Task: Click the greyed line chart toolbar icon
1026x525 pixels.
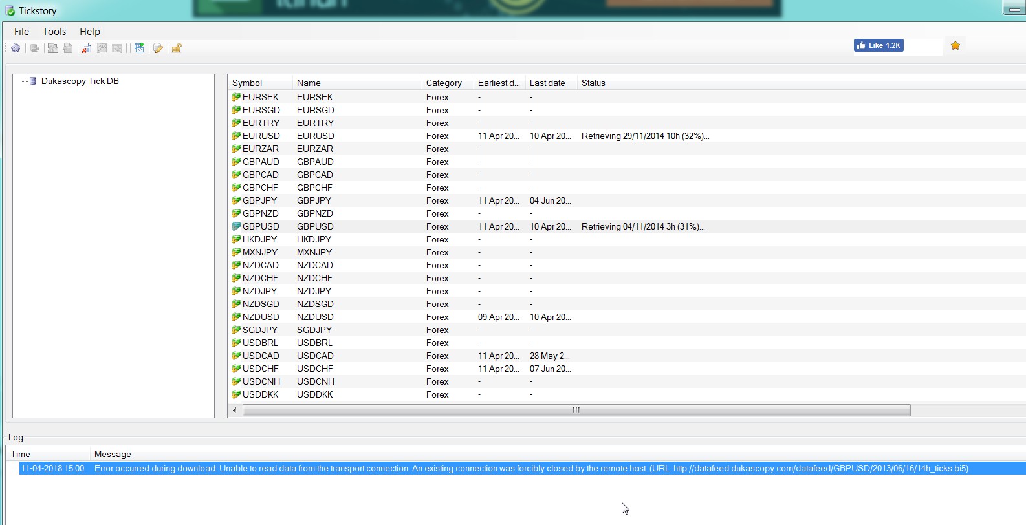Action: [102, 48]
